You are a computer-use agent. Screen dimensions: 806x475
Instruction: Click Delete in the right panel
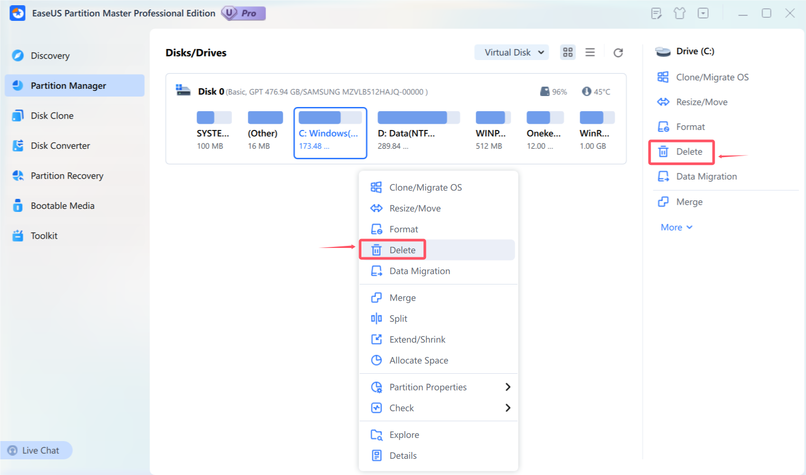click(681, 152)
